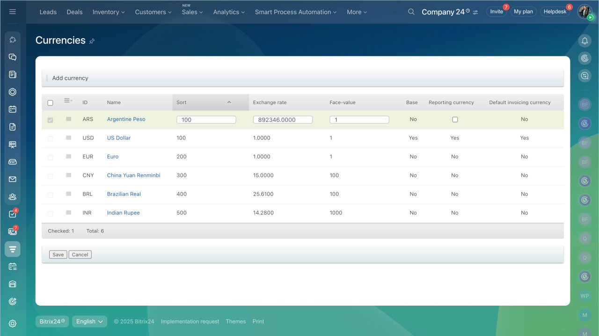Expand the Customers menu
This screenshot has height=336, width=599.
coord(153,12)
